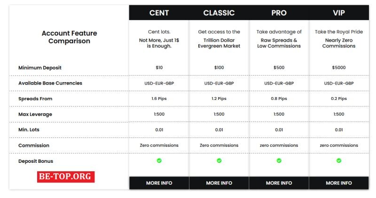Click the BE-TOP.ORG red logo
Screen dimensions: 376x198
pos(66,177)
